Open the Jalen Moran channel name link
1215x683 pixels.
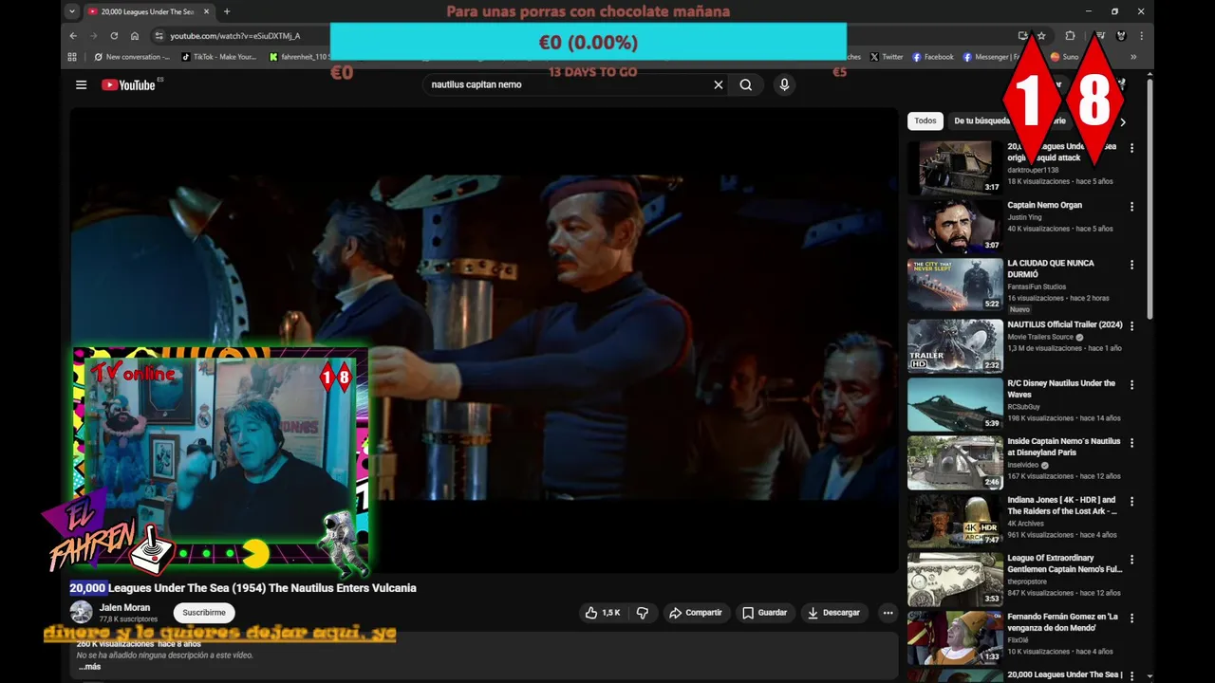(x=124, y=607)
